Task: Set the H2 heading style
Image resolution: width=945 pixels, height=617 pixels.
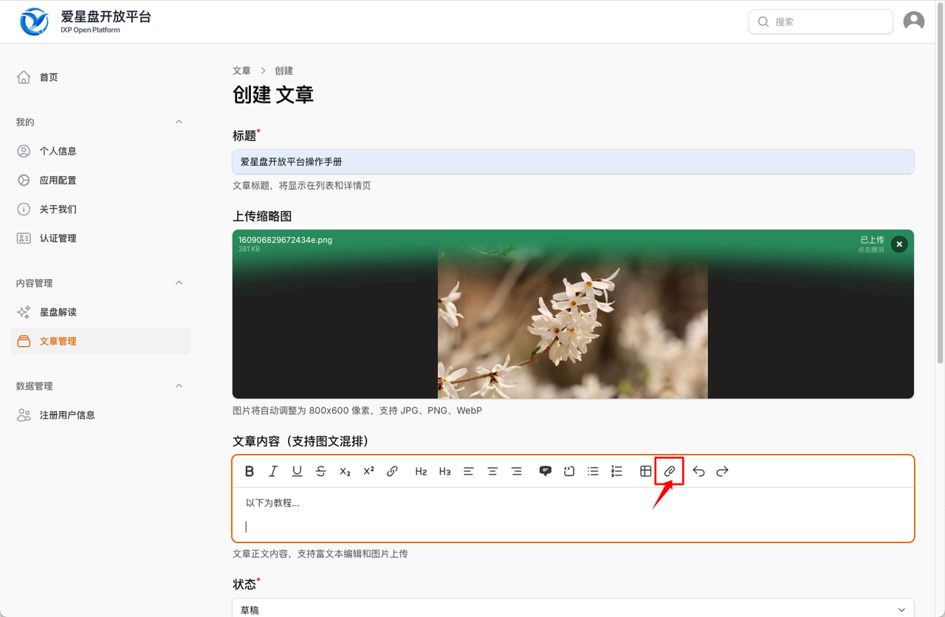Action: coord(421,472)
